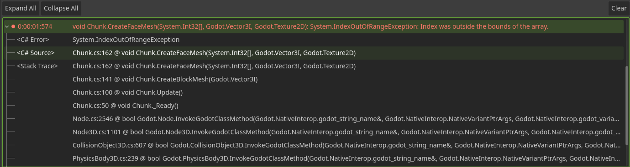The height and width of the screenshot is (167, 630).
Task: Click the red CreateFaceMesh exception message
Action: (310, 27)
